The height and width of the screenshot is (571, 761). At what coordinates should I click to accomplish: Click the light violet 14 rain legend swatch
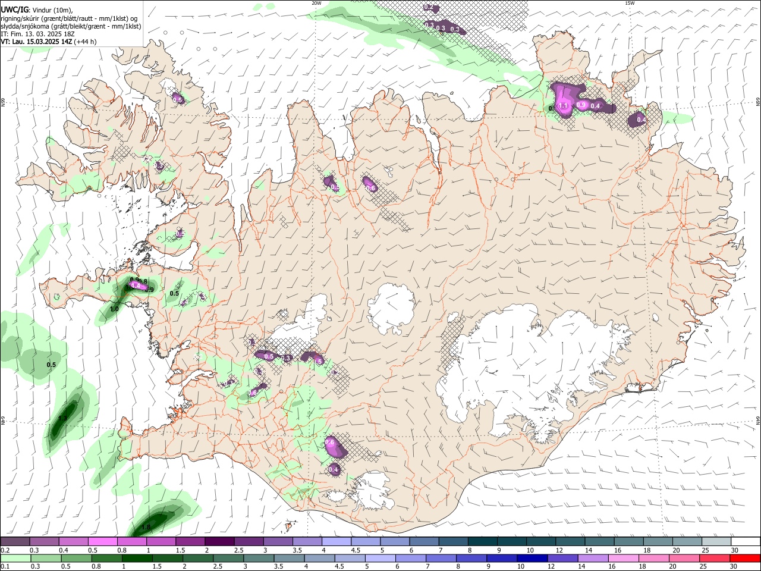tap(593, 558)
